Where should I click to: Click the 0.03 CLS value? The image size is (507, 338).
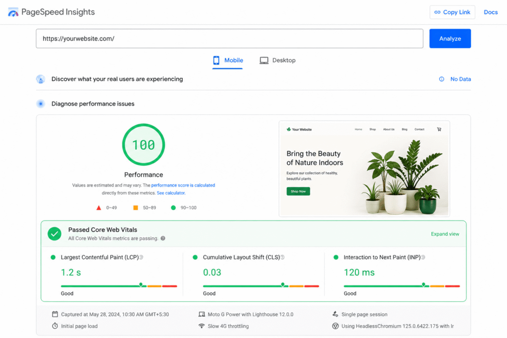(212, 273)
